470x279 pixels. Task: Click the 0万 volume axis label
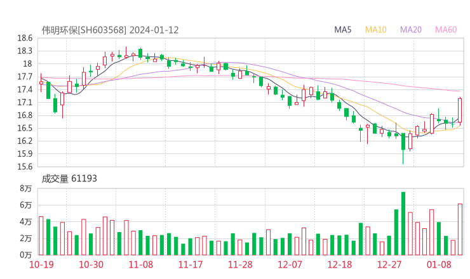tap(26, 255)
